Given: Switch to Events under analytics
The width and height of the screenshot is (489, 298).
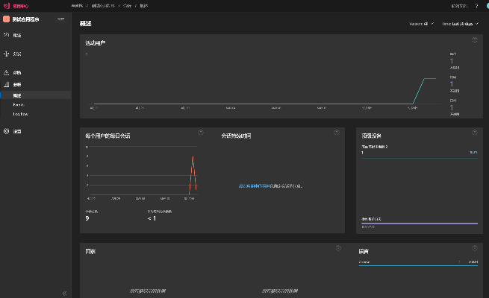Looking at the screenshot, I should click(x=18, y=105).
